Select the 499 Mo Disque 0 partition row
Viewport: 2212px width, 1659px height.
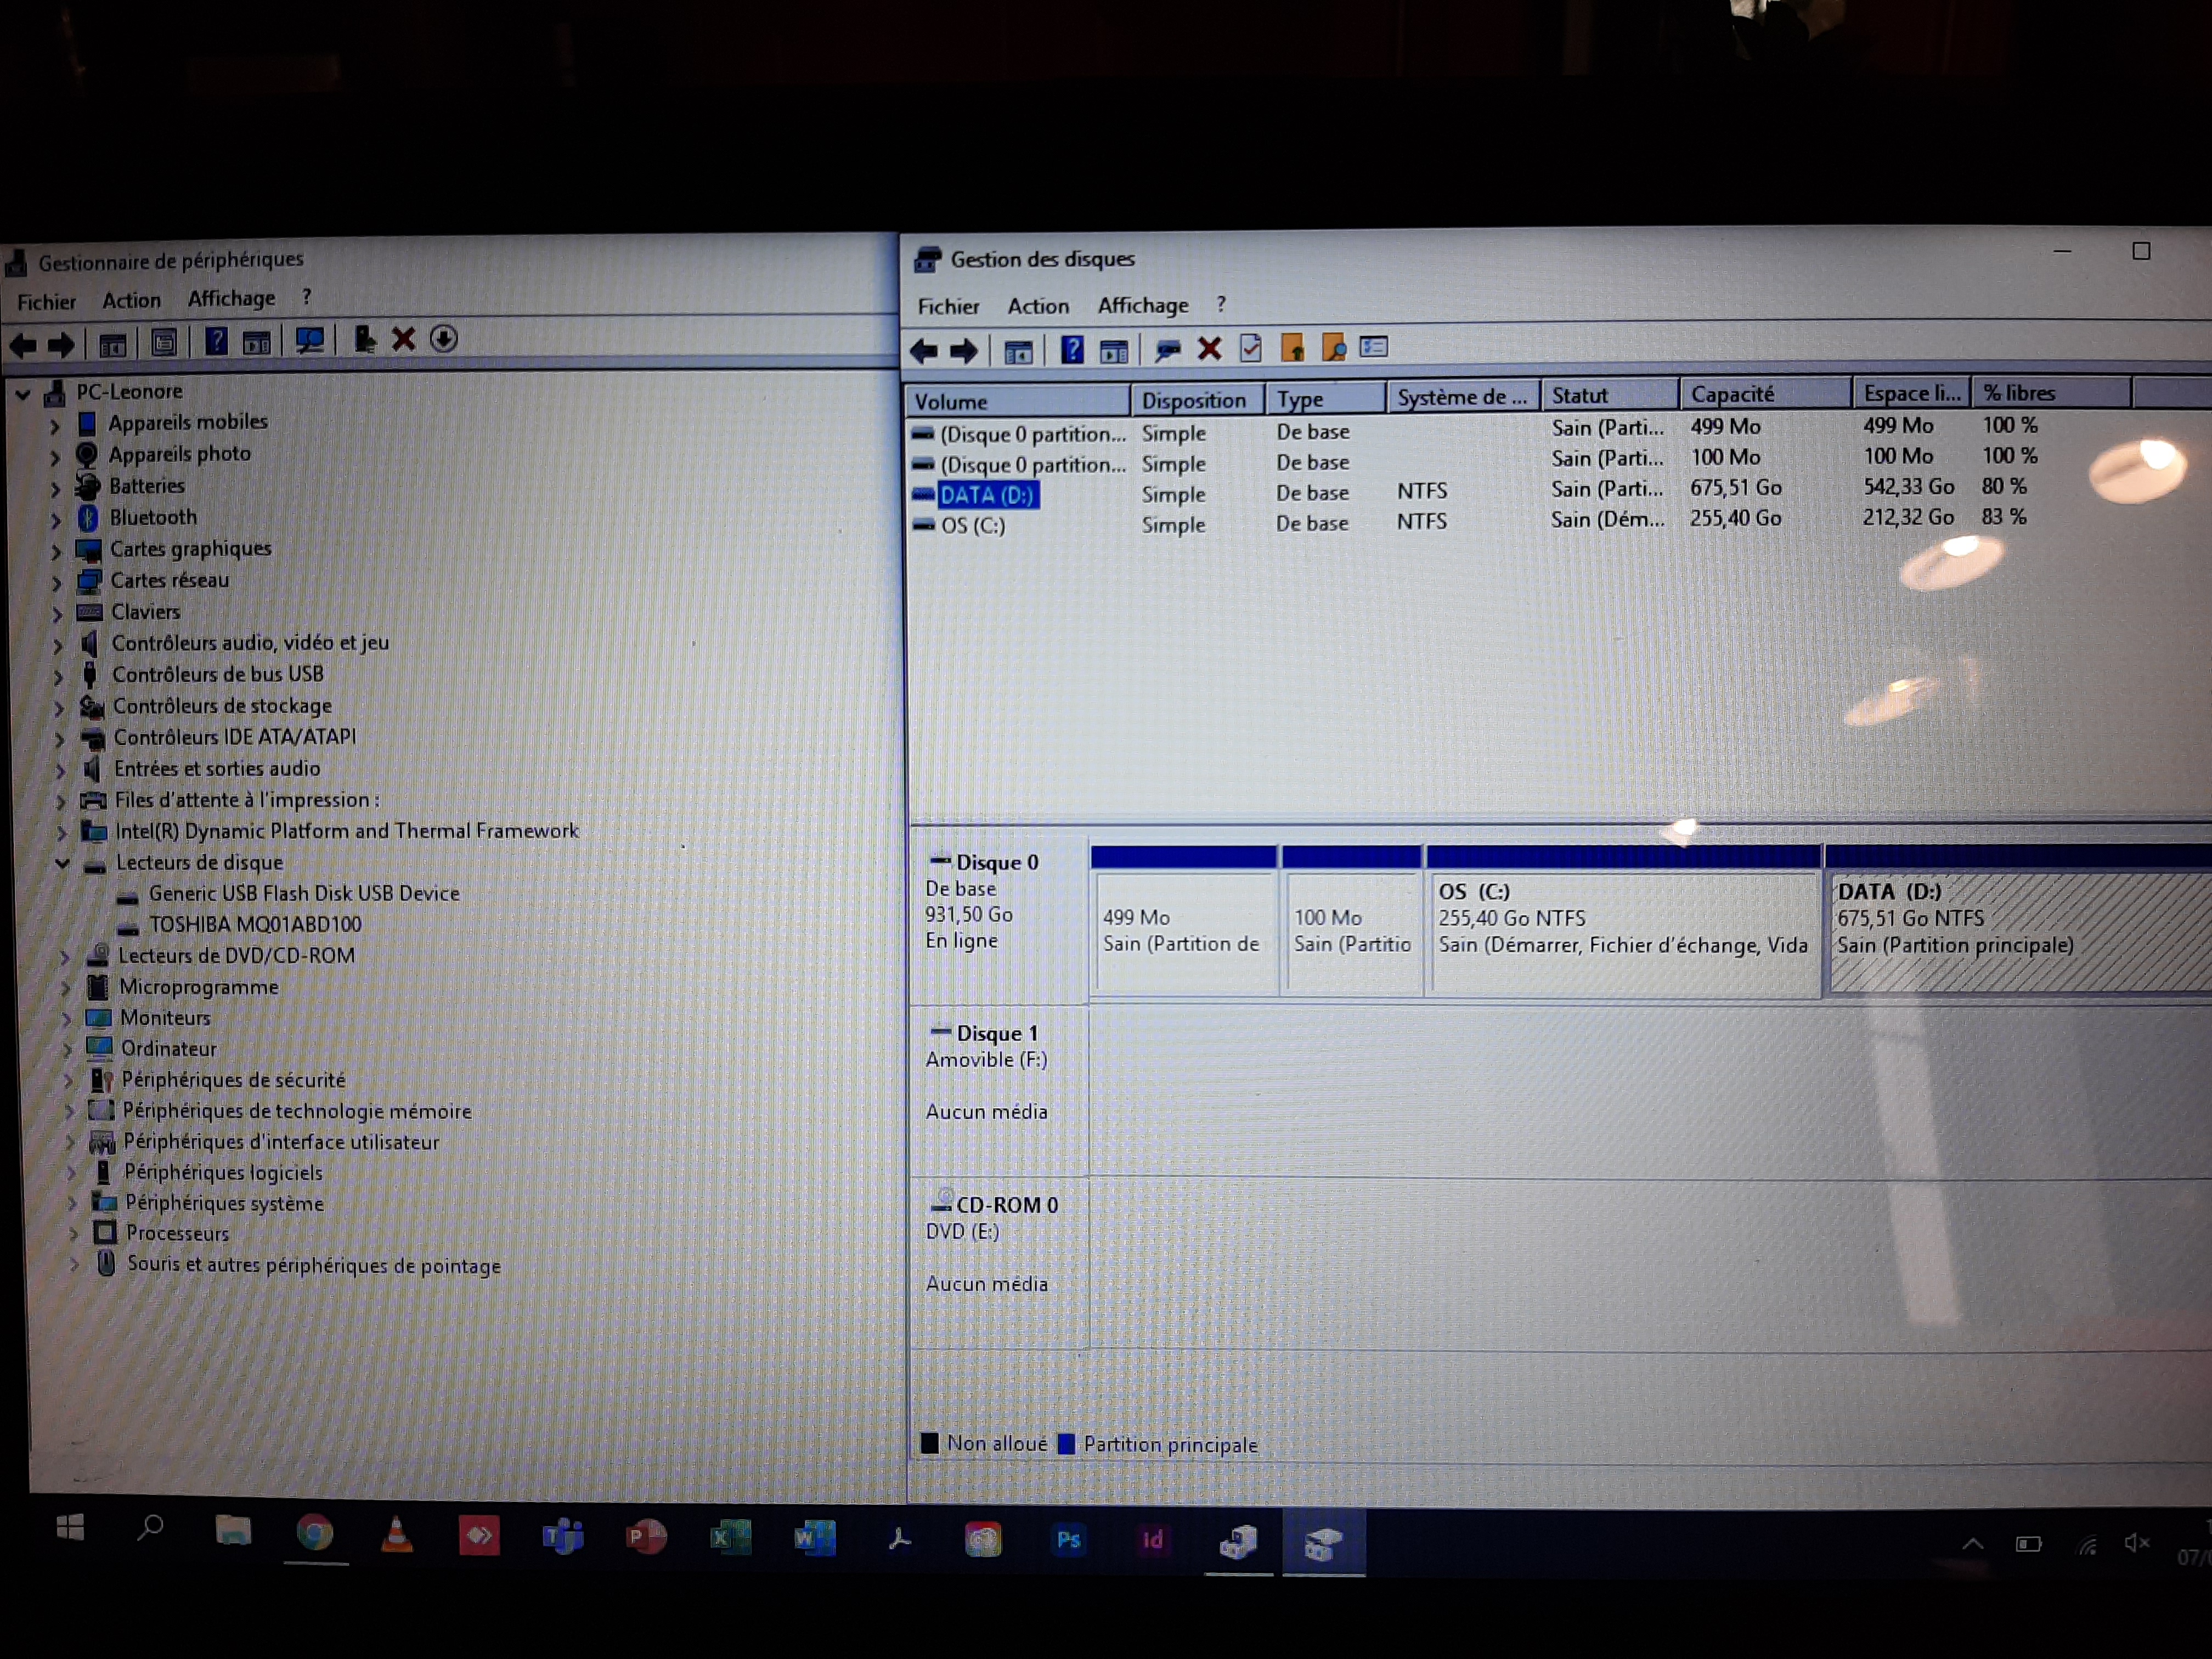pyautogui.click(x=1474, y=430)
